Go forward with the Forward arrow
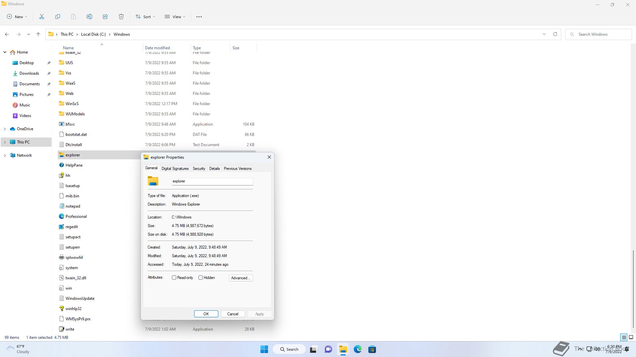This screenshot has height=357, width=636. point(19,34)
